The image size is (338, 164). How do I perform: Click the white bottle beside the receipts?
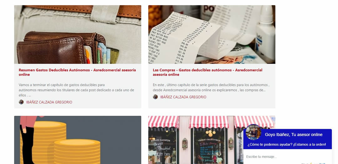click(265, 34)
